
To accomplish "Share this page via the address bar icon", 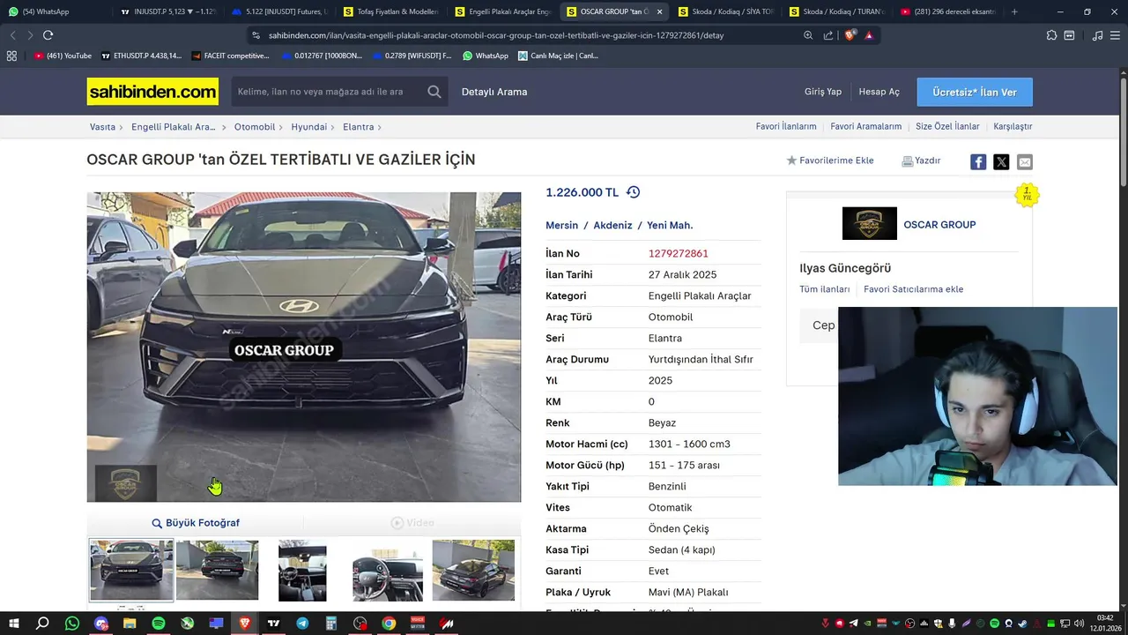I will point(828,35).
